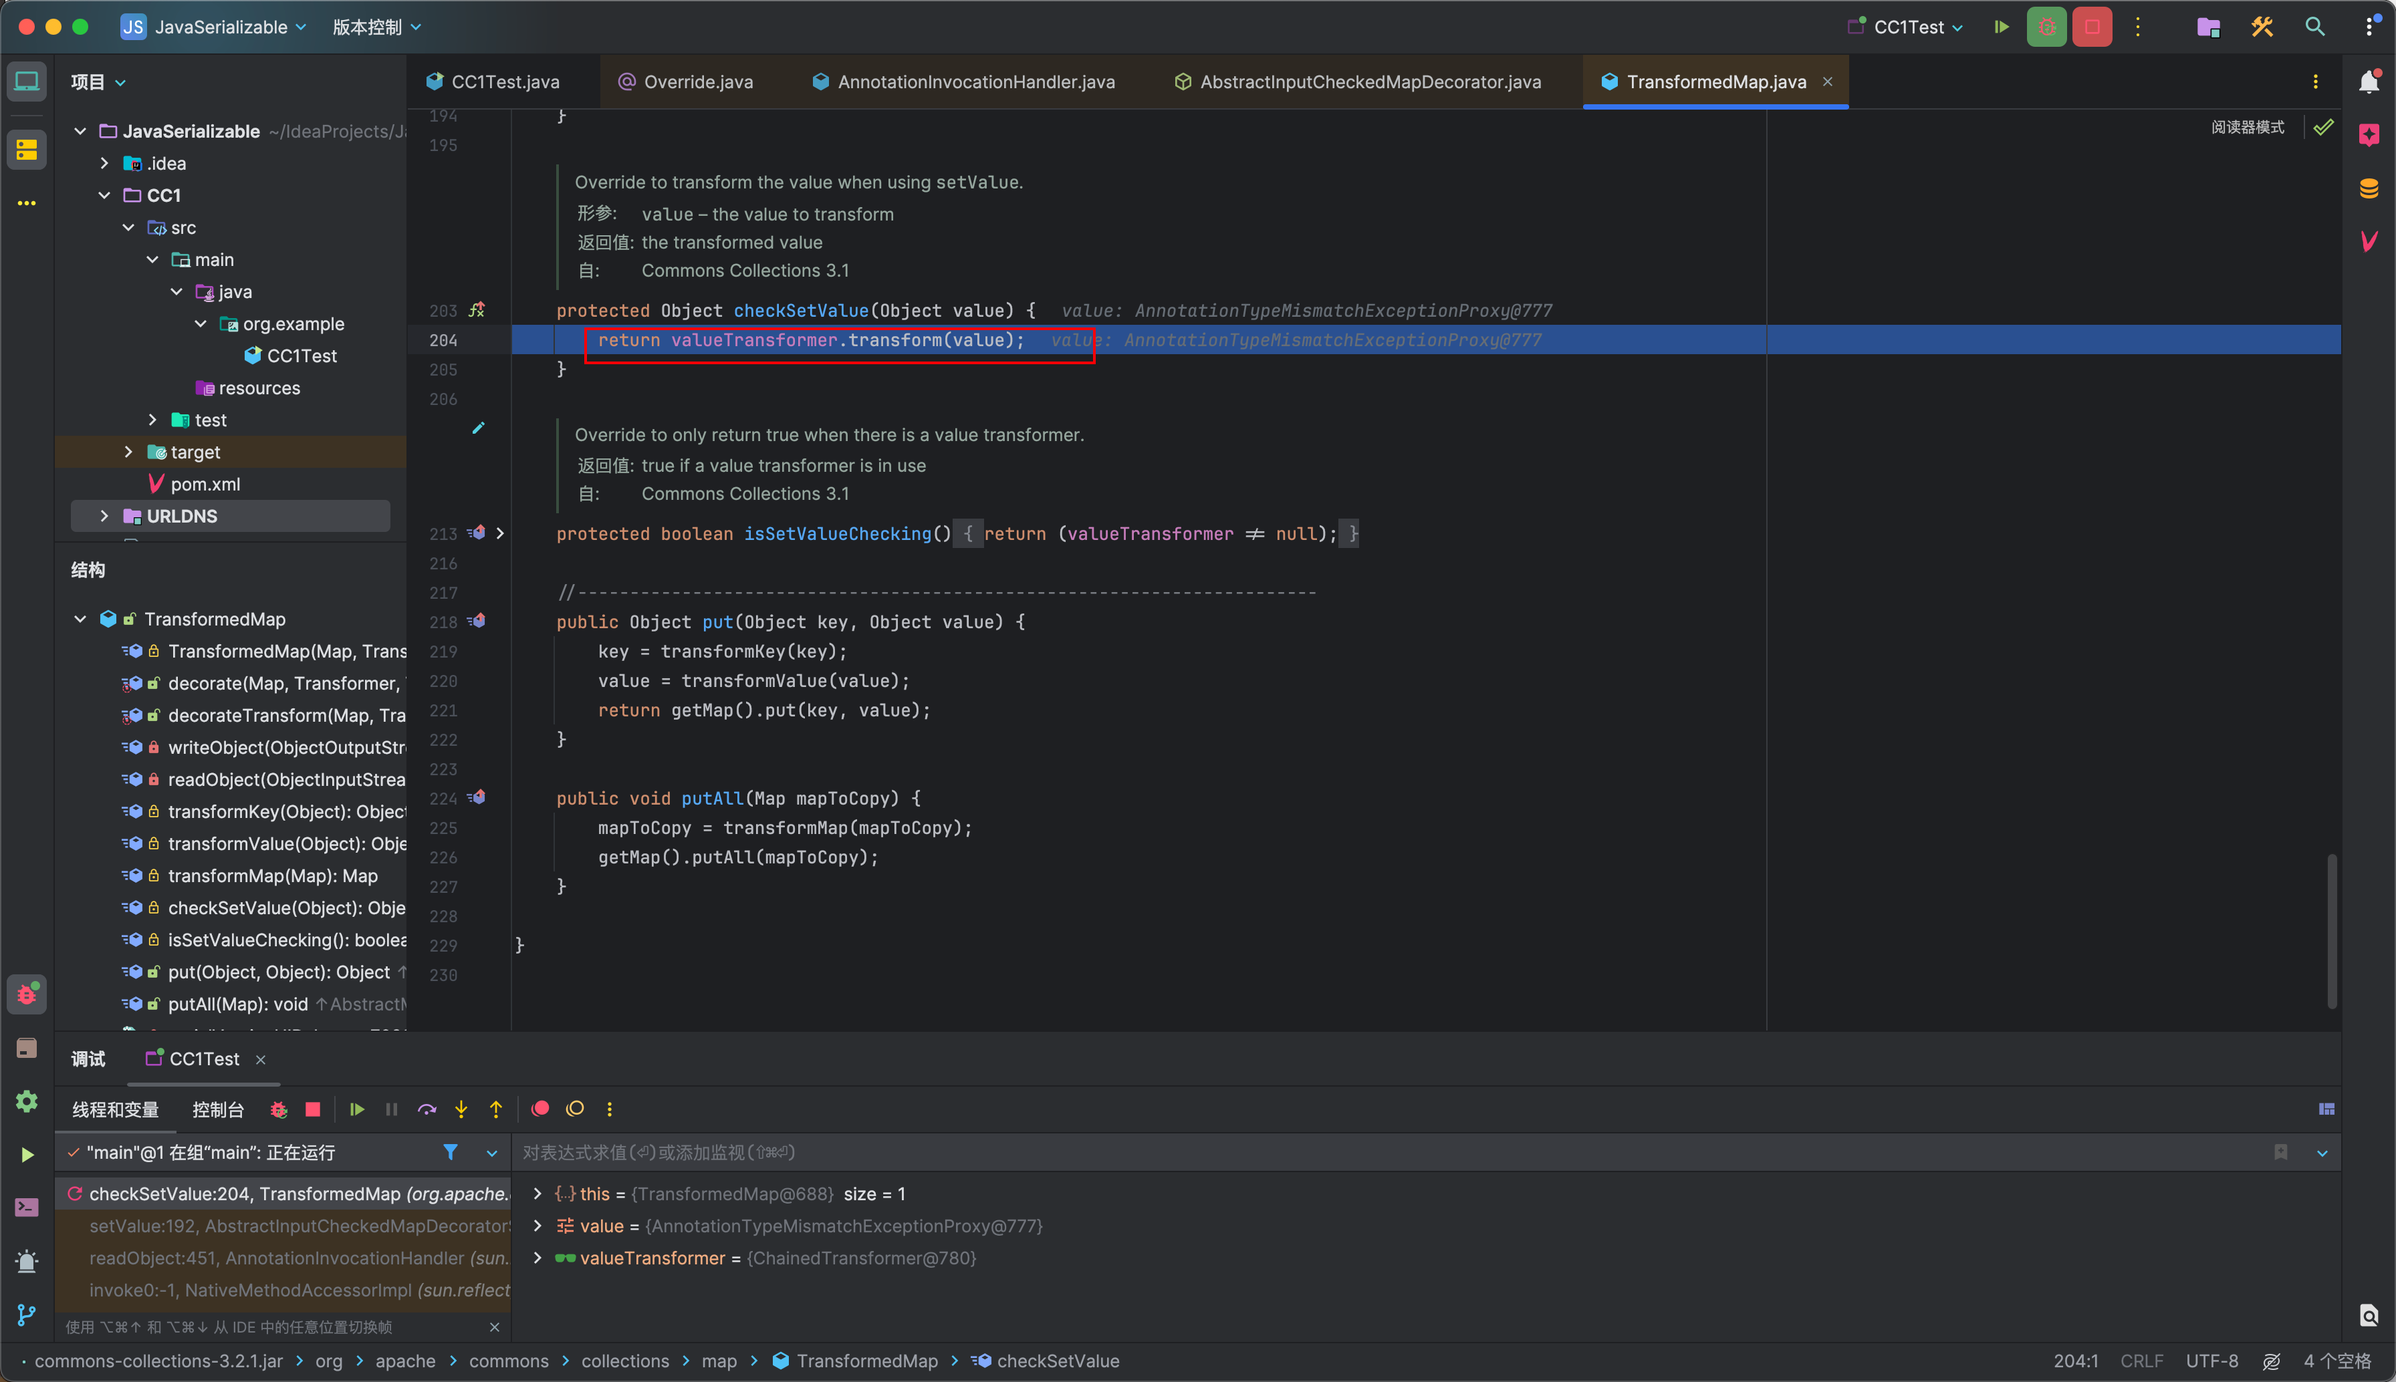This screenshot has width=2396, height=1382.
Task: Switch to AnnotationInvocationHandler.java tab
Action: [963, 82]
